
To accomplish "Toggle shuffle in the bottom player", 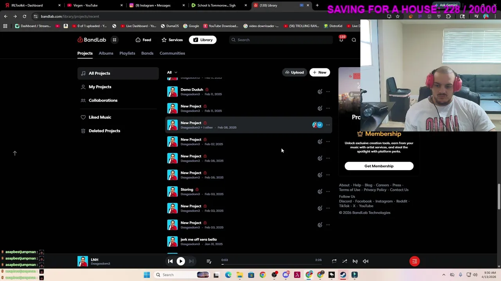I will coord(344,261).
